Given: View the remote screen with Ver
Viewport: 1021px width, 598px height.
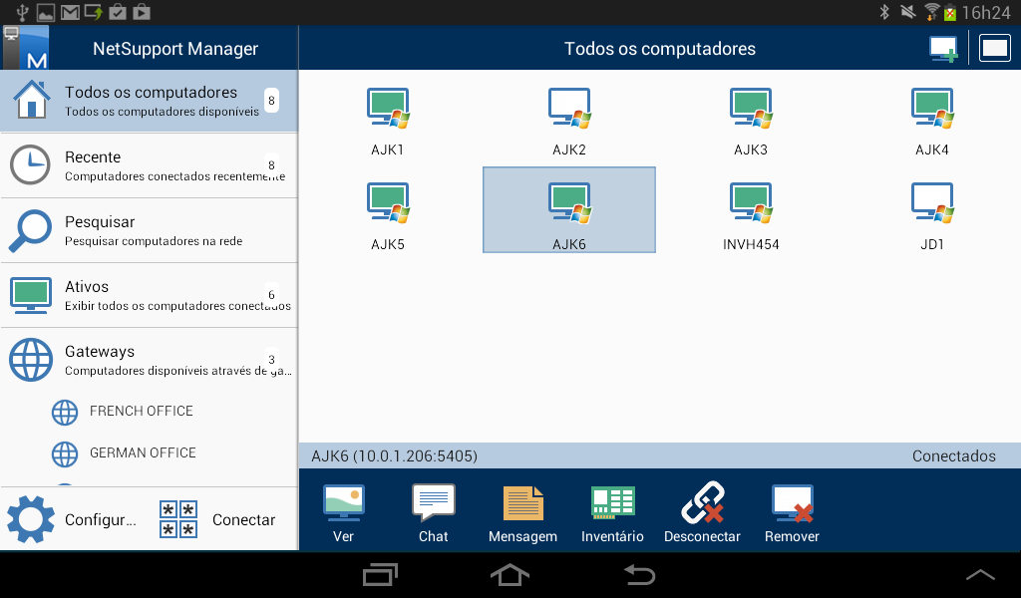Looking at the screenshot, I should (x=343, y=512).
